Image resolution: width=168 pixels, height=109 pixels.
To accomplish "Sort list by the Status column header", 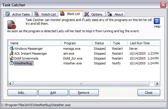I will (x=101, y=43).
